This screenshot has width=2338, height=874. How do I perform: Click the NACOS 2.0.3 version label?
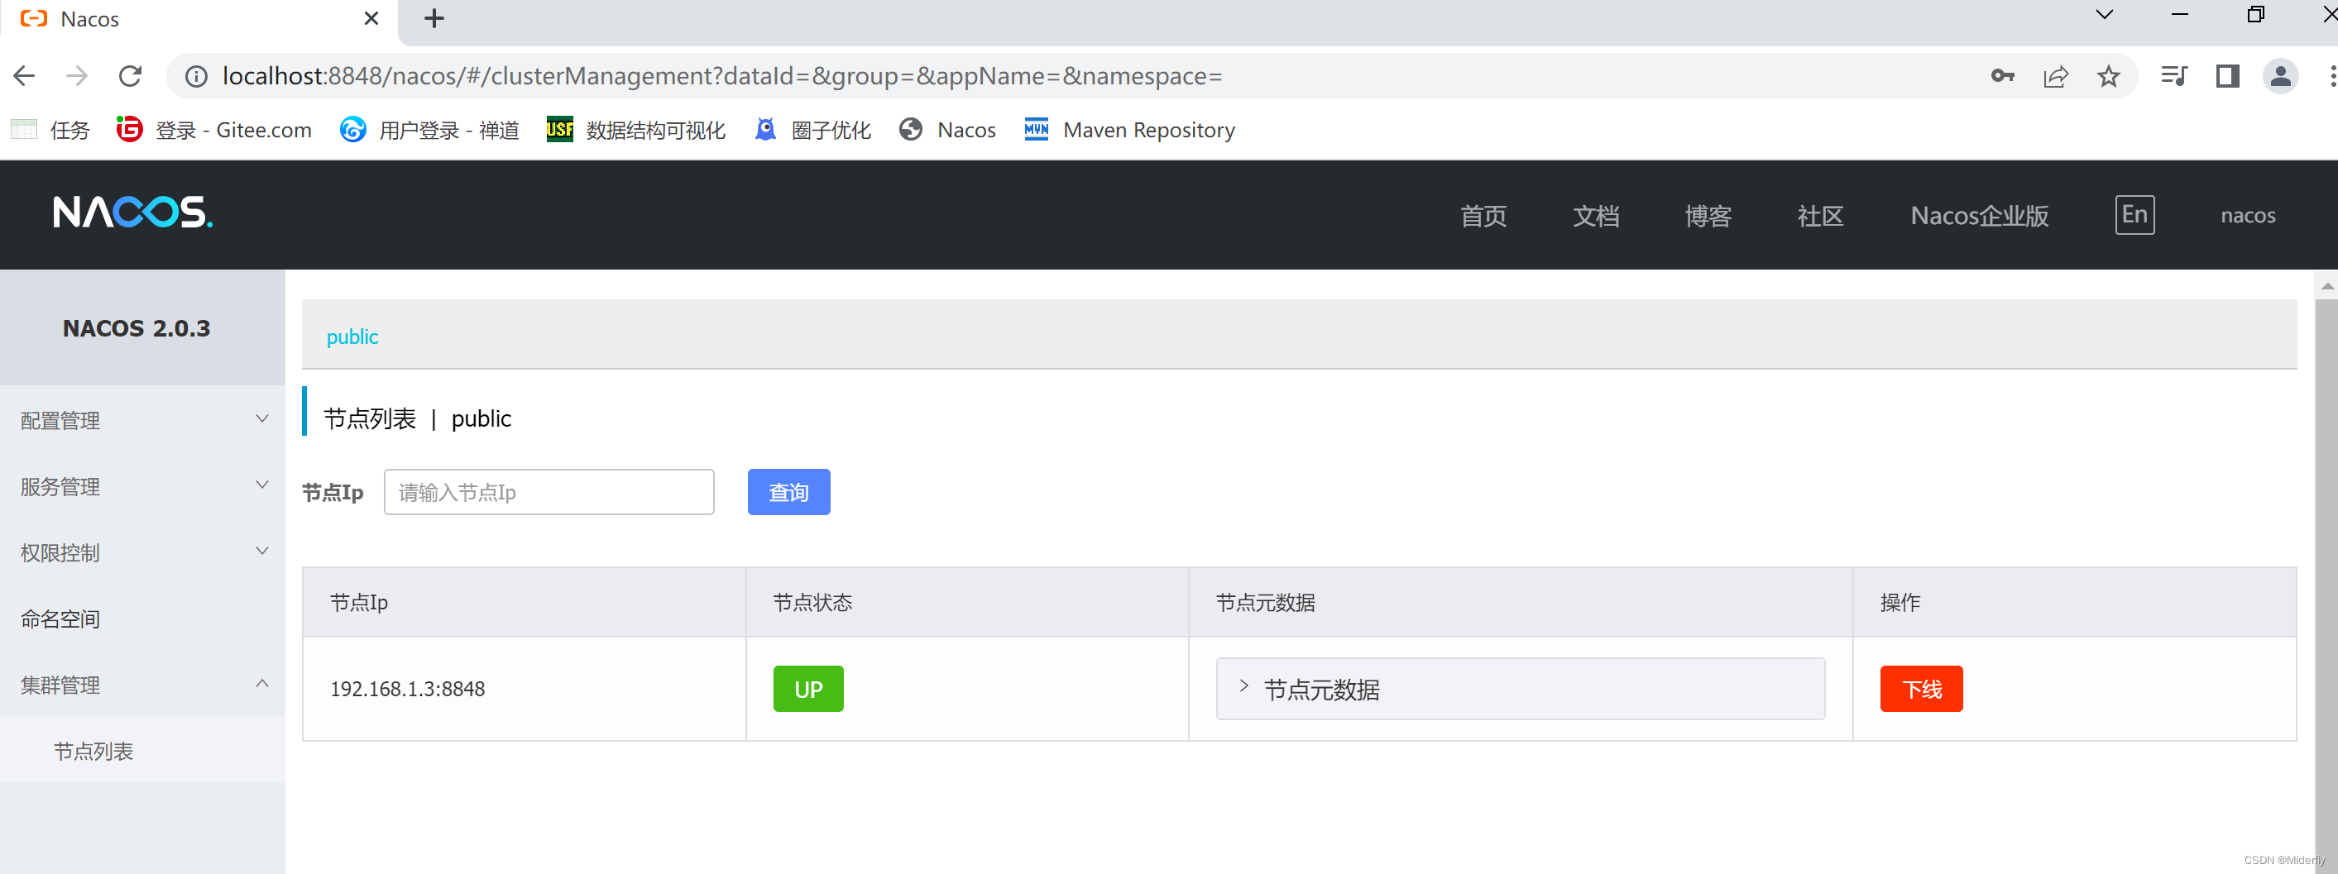137,328
